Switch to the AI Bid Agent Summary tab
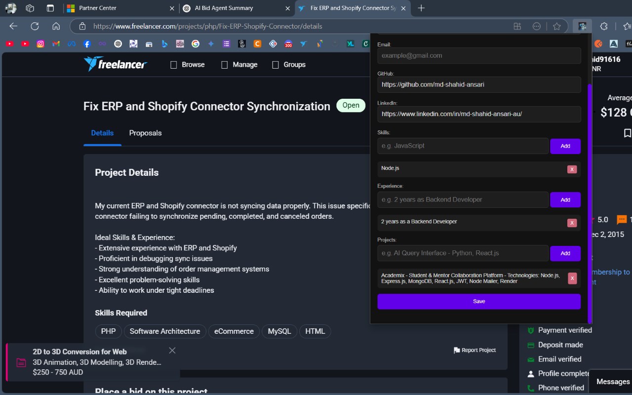 point(236,8)
